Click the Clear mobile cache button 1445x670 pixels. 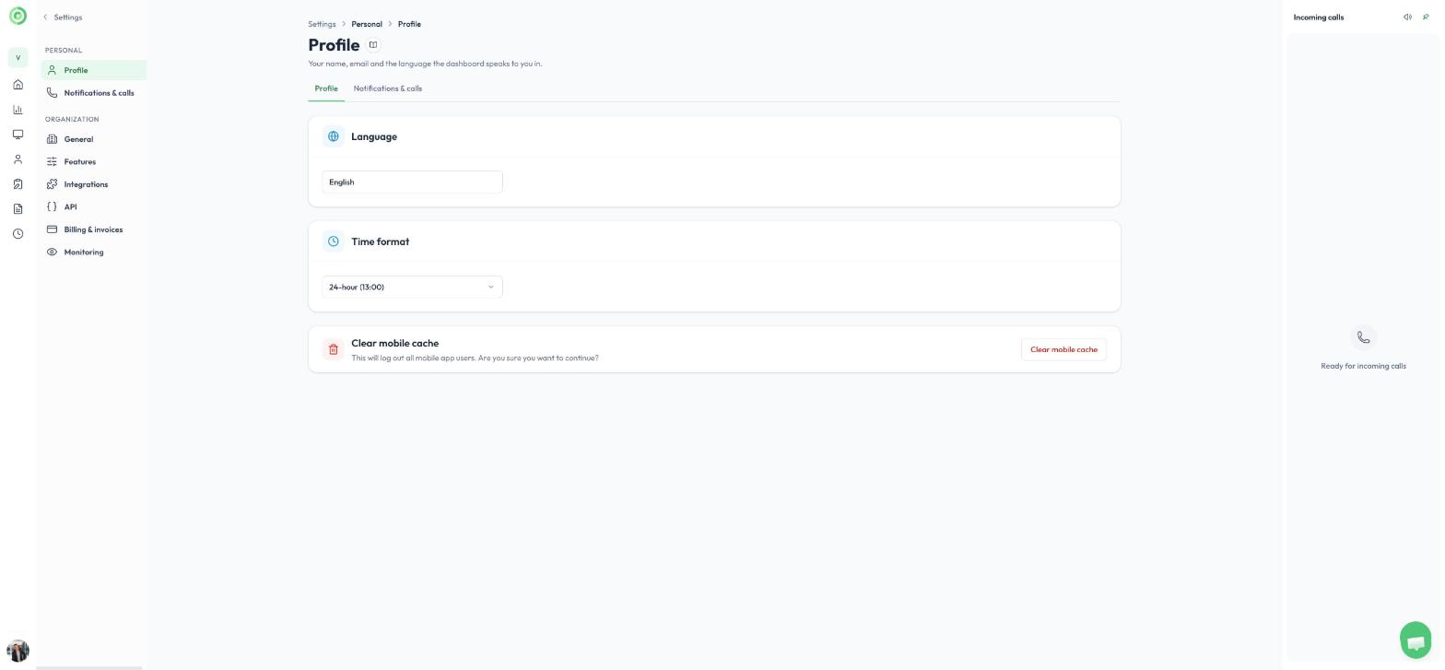click(1063, 349)
